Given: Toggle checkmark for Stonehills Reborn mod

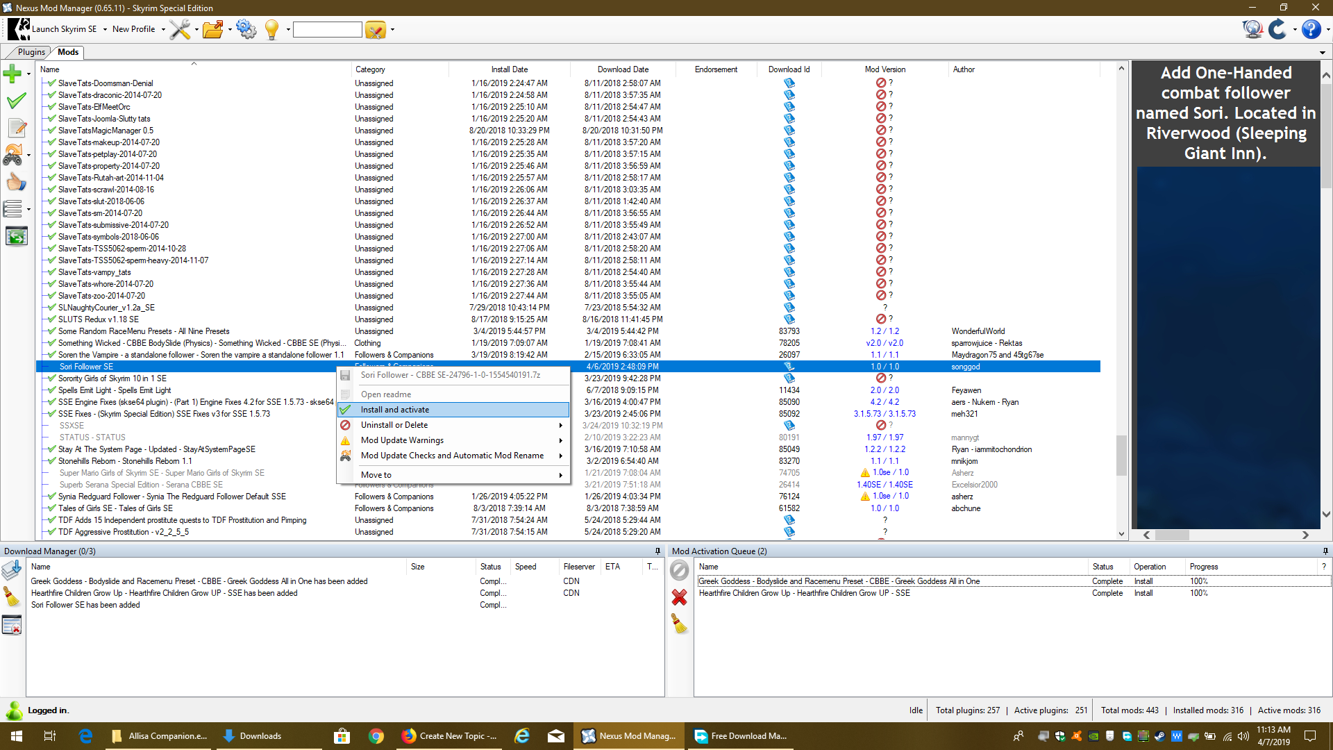Looking at the screenshot, I should (x=52, y=461).
